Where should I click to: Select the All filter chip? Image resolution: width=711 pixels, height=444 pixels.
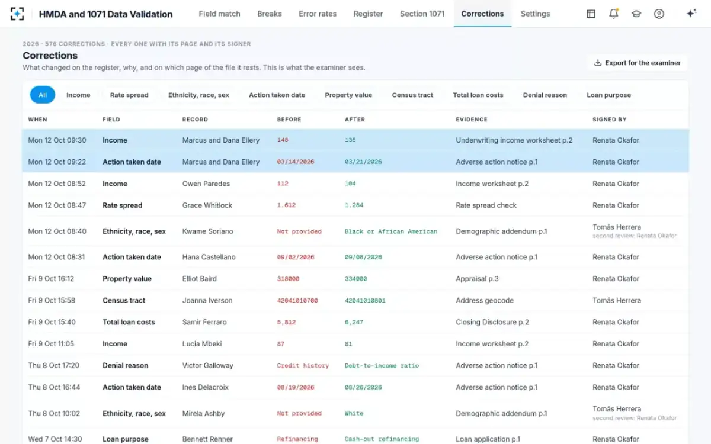[43, 95]
